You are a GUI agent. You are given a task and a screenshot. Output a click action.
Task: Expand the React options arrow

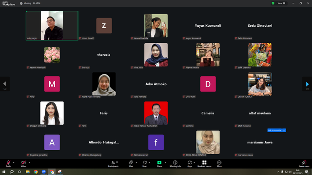(x=150, y=162)
